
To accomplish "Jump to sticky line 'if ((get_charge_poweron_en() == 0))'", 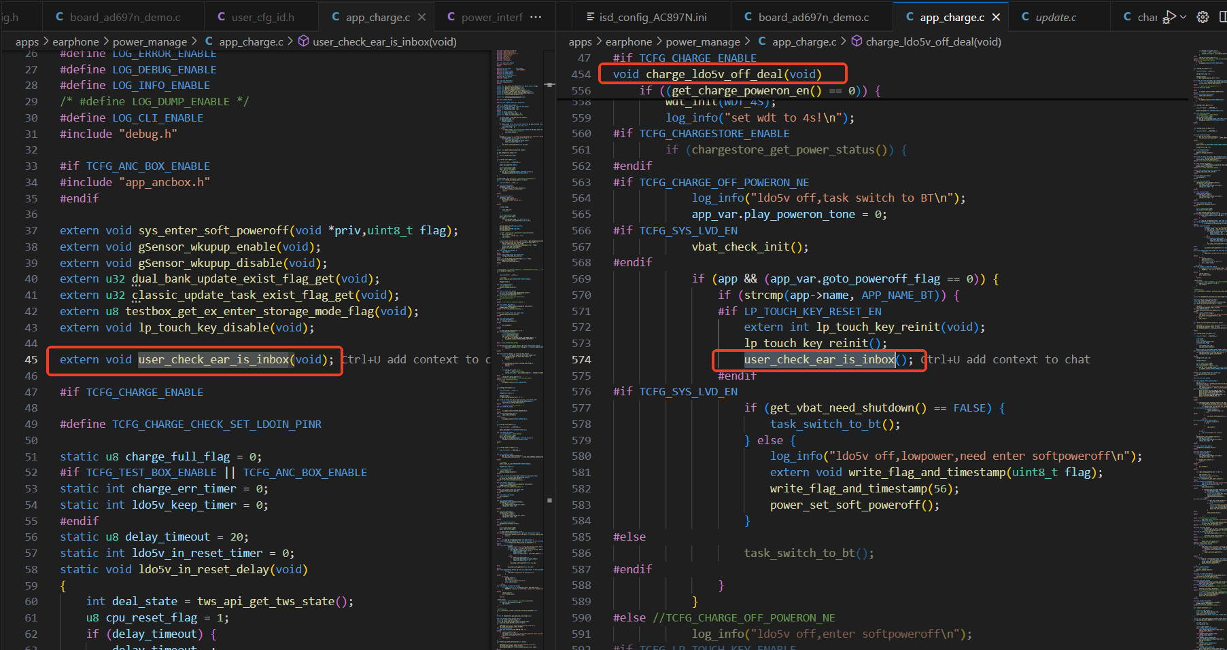I will 760,90.
